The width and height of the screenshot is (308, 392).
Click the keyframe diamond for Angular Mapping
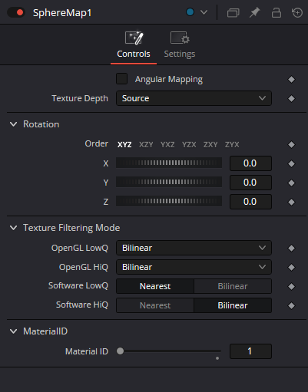point(291,79)
